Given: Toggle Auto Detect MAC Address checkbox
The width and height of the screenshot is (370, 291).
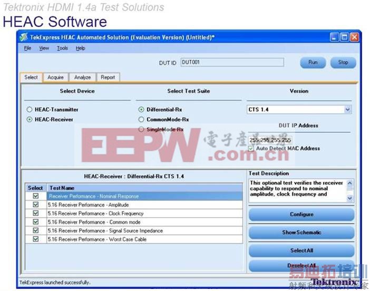Looking at the screenshot, I should click(251, 149).
